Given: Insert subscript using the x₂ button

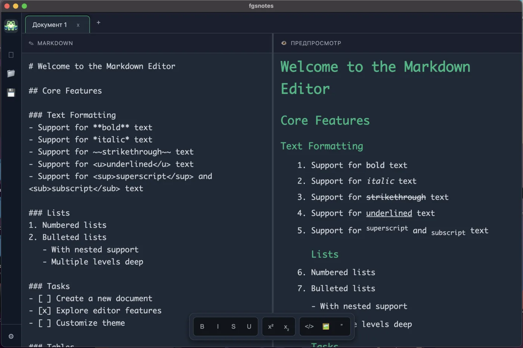Looking at the screenshot, I should pos(287,327).
